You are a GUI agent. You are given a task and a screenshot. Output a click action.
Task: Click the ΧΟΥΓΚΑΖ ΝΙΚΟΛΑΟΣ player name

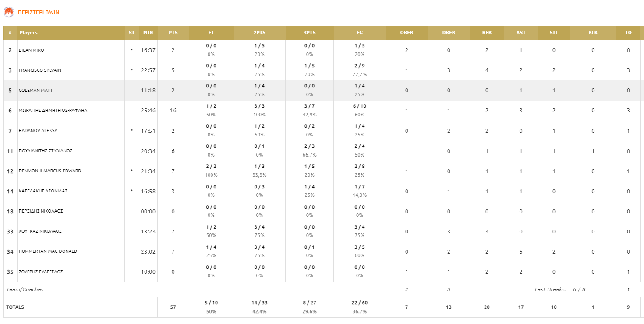click(40, 231)
